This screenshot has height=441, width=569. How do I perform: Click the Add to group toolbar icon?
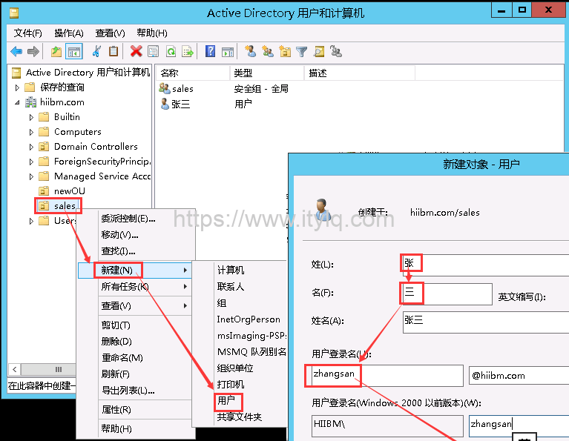(x=336, y=51)
